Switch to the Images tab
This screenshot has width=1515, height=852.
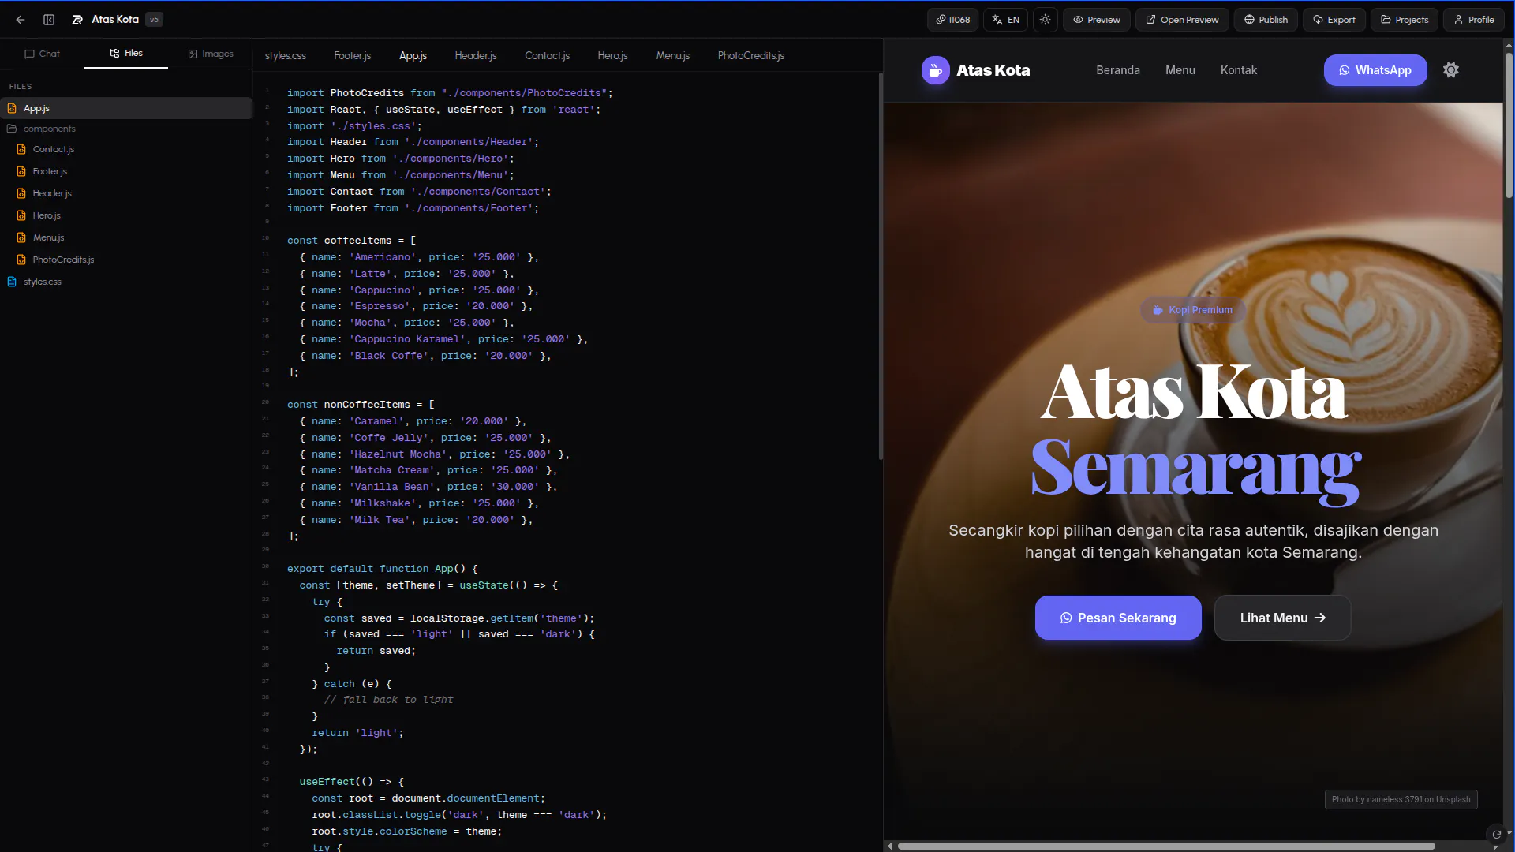coord(210,54)
